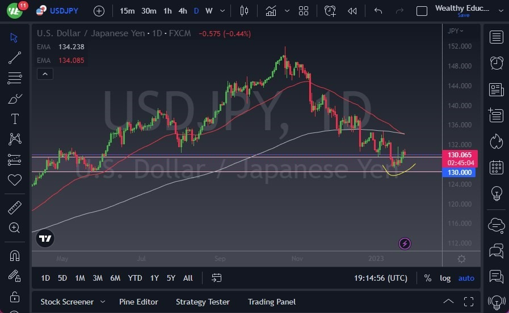Select the ruler Measure tool
This screenshot has height=313, width=509.
tap(15, 208)
